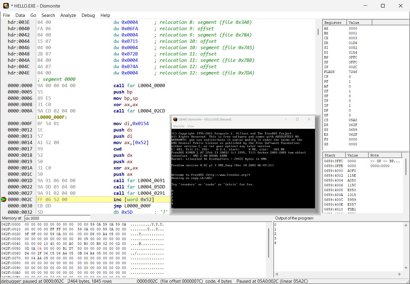Click the Note column header in stack panel
The image size is (410, 284).
point(385,155)
